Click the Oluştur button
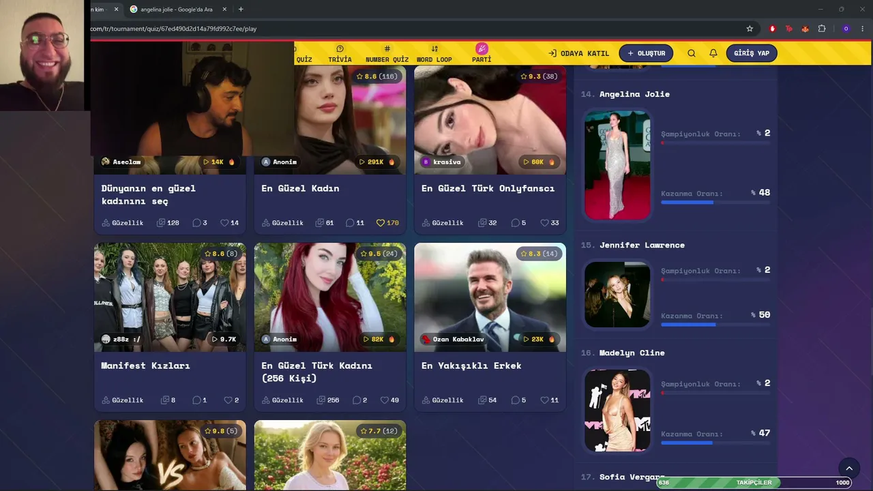The width and height of the screenshot is (873, 491). 646,53
